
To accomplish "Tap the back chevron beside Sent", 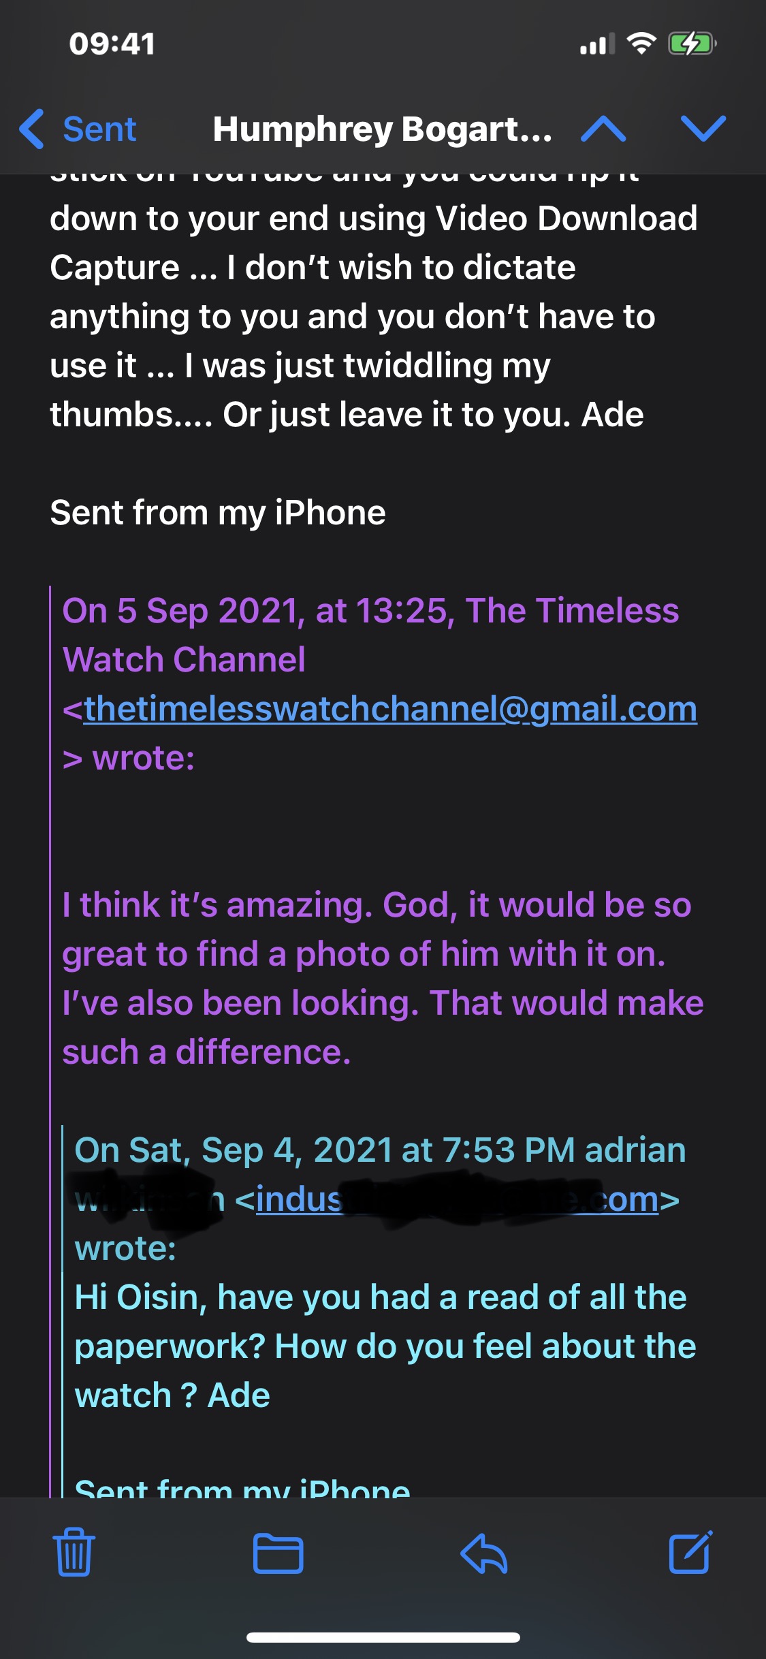I will coord(32,129).
